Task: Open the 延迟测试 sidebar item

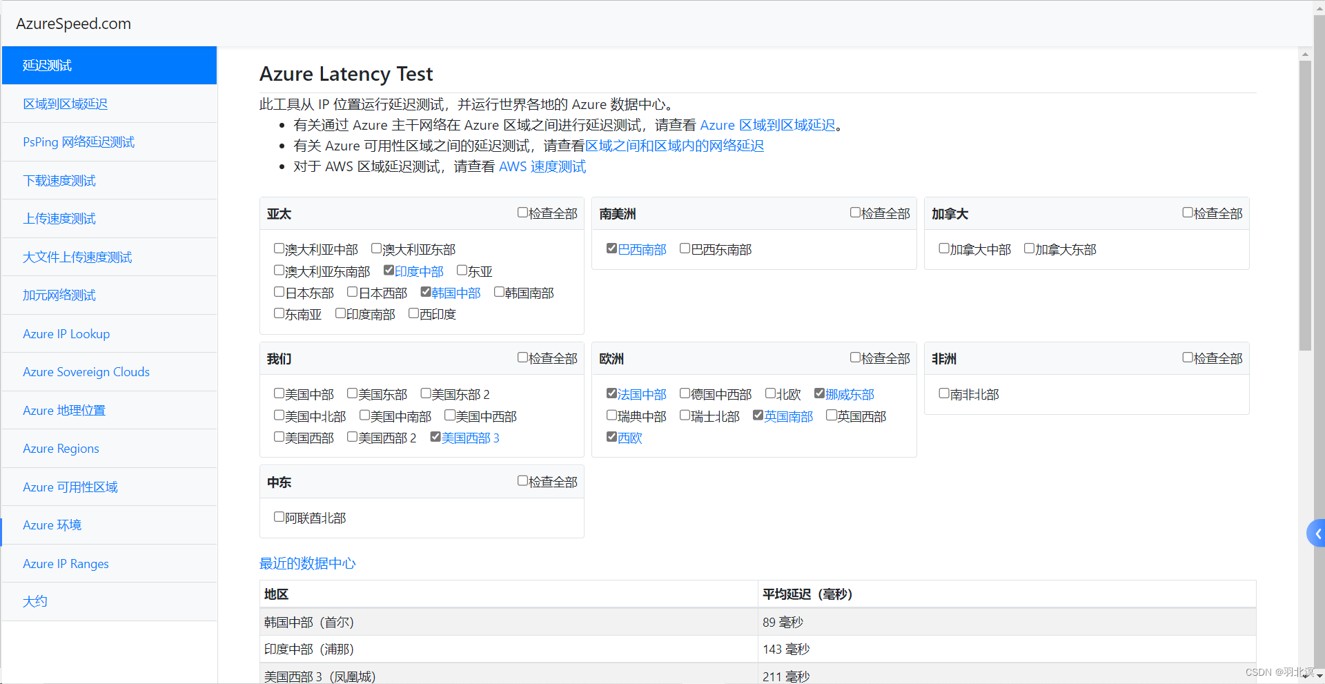Action: 110,66
